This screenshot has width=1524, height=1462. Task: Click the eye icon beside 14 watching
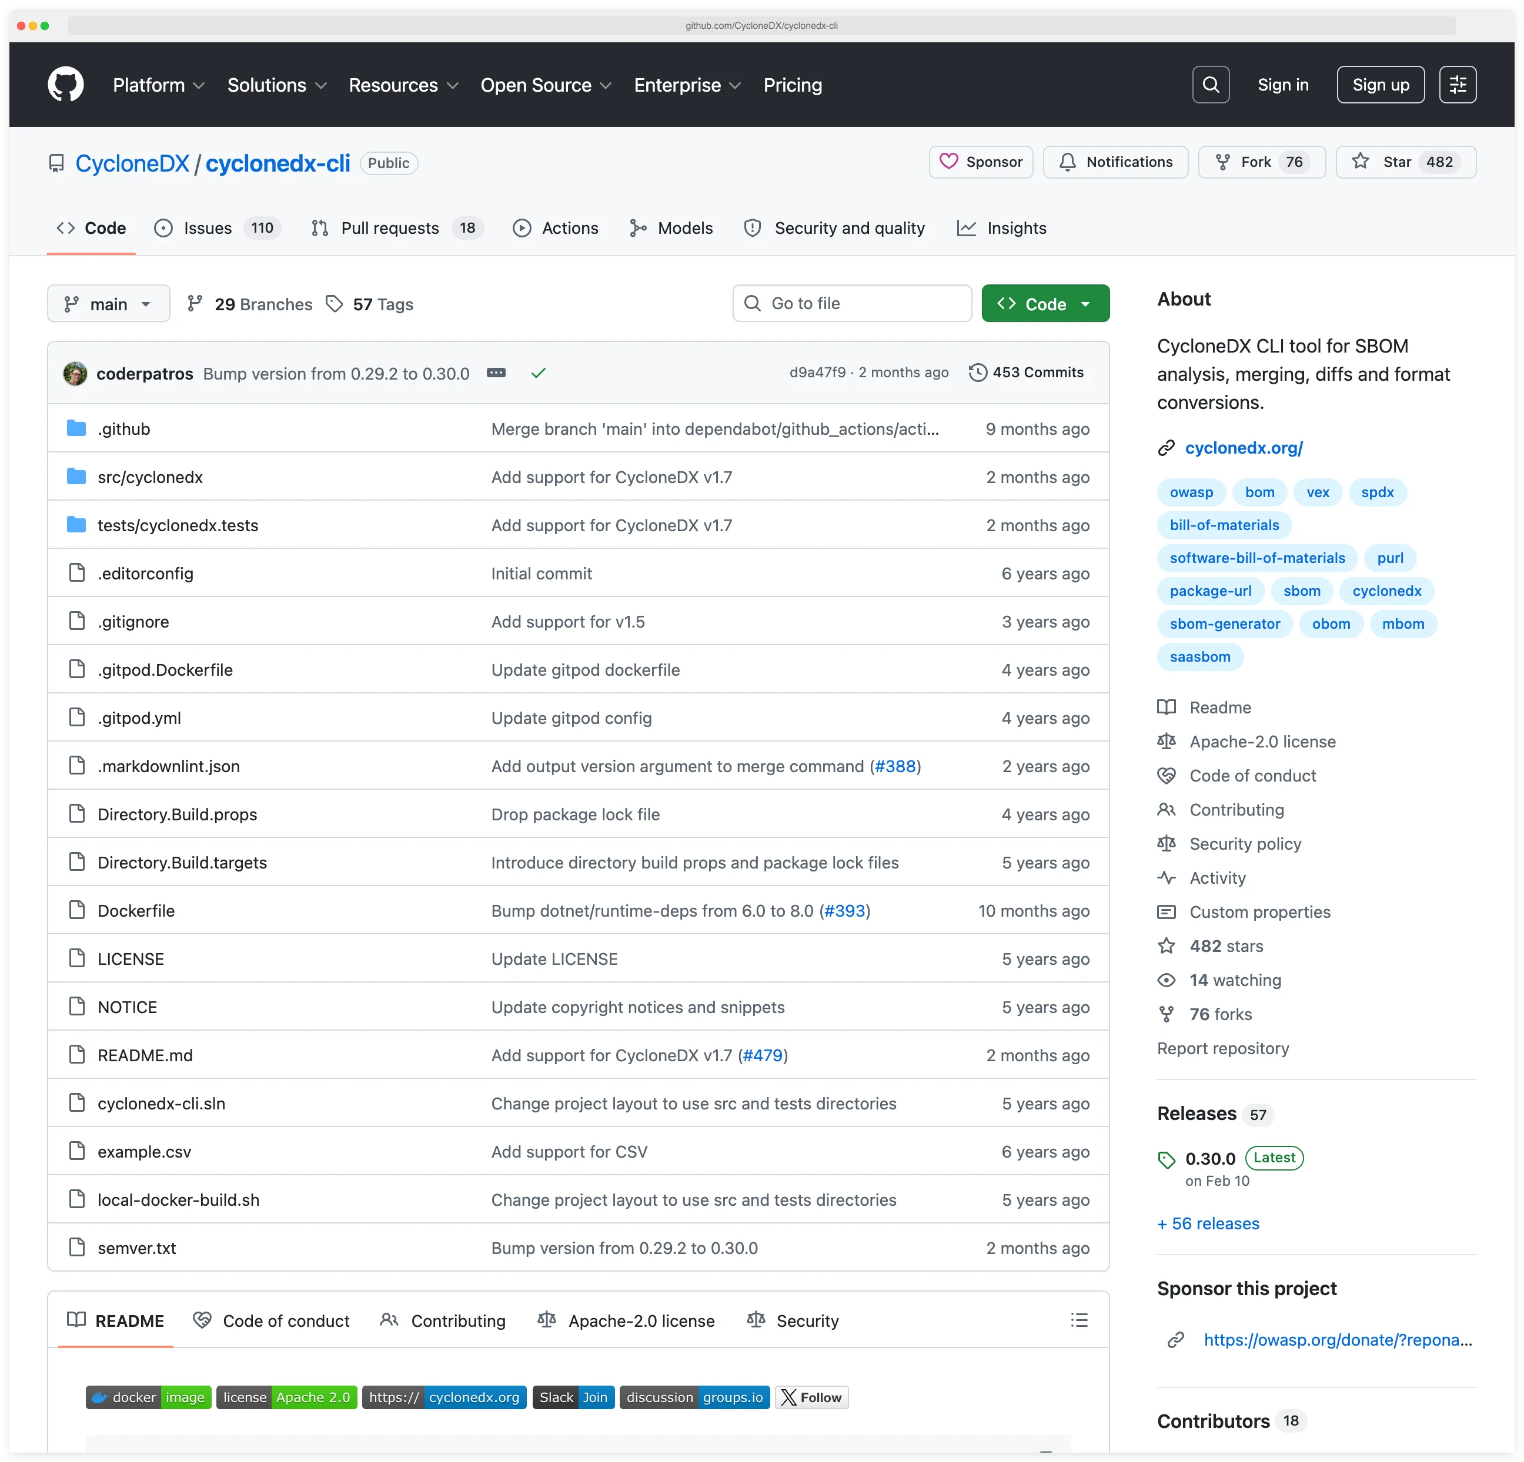point(1167,980)
